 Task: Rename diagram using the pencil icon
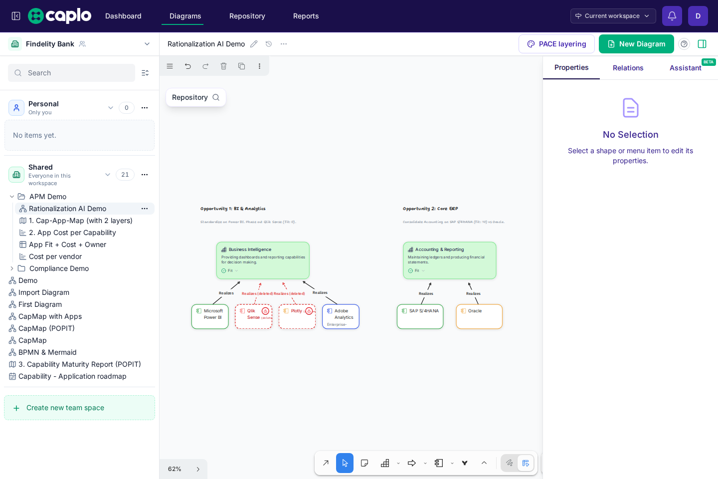coord(254,44)
